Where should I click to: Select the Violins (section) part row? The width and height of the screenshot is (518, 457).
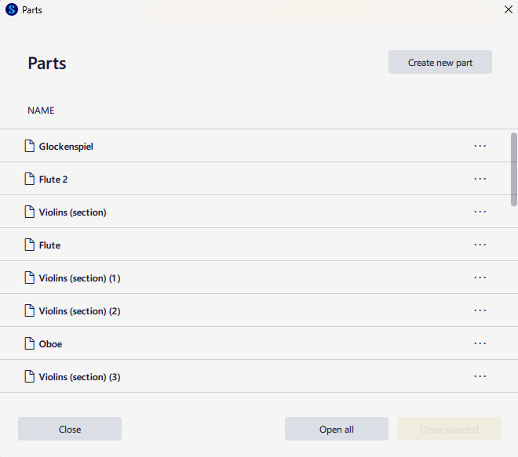(255, 212)
